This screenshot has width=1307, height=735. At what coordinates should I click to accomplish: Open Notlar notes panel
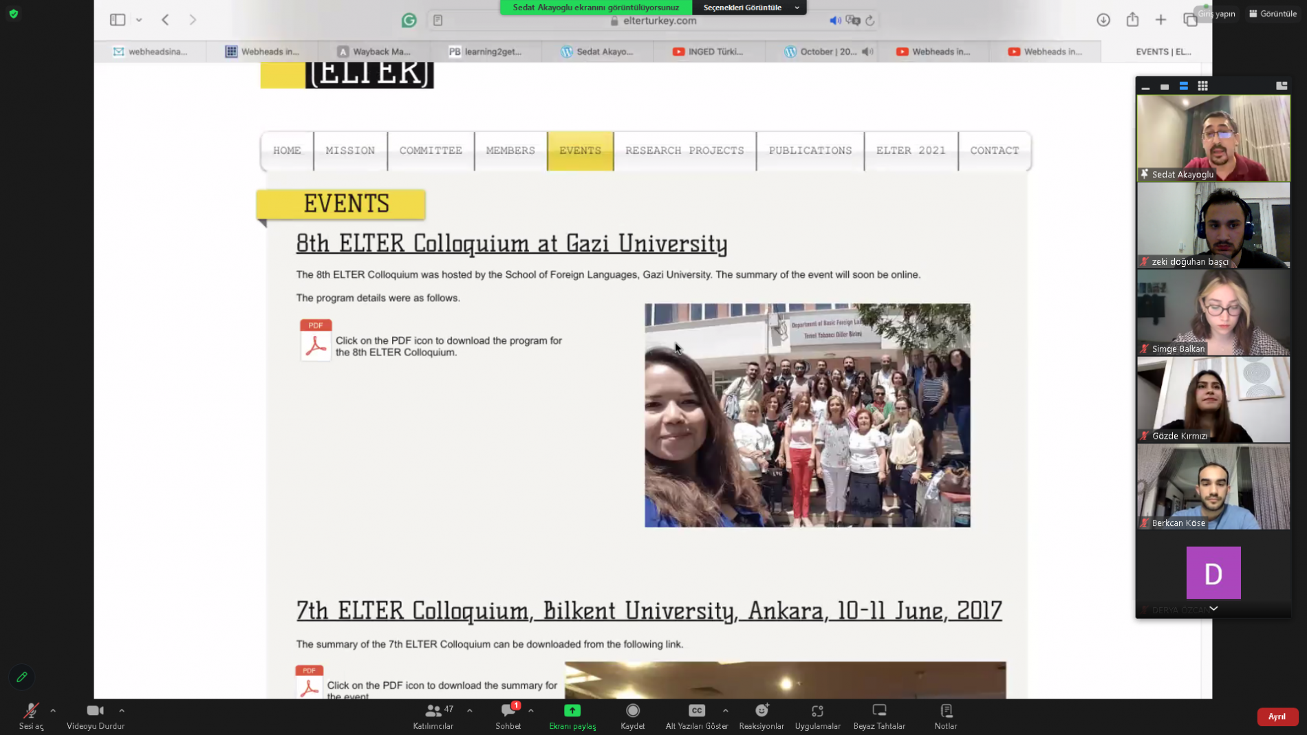pyautogui.click(x=946, y=716)
